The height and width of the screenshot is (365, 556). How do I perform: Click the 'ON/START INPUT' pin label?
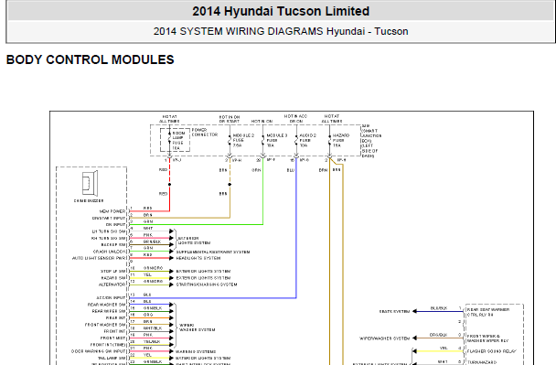[x=109, y=218]
